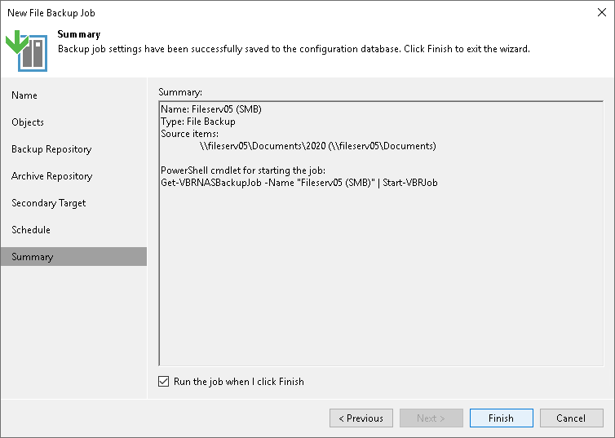Open the Schedule wizard step
The height and width of the screenshot is (438, 615).
click(x=31, y=230)
